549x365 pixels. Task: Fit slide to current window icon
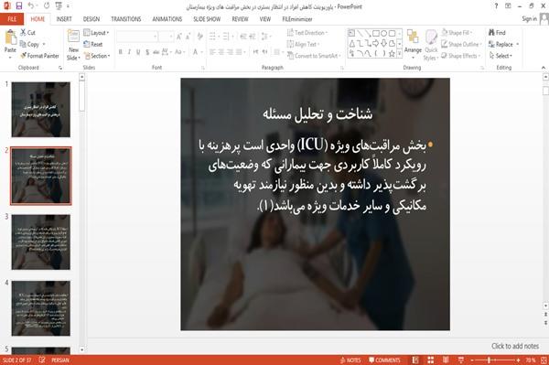click(544, 360)
